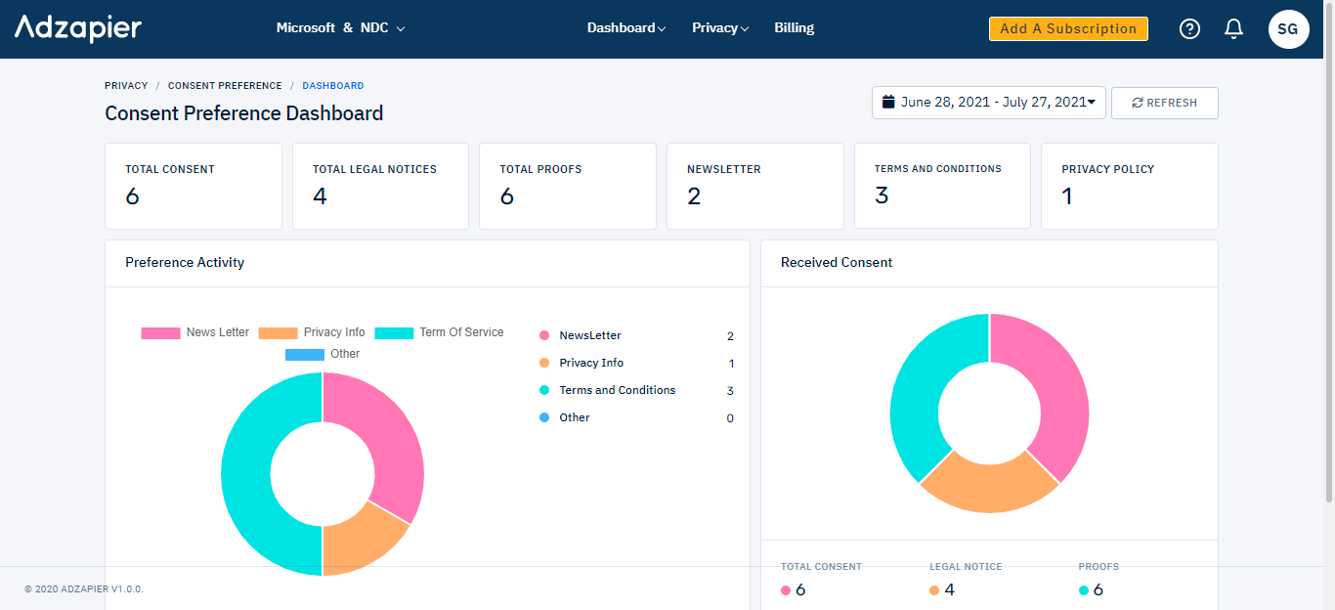Expand the Microsoft & NDC account selector
This screenshot has width=1335, height=610.
(341, 27)
